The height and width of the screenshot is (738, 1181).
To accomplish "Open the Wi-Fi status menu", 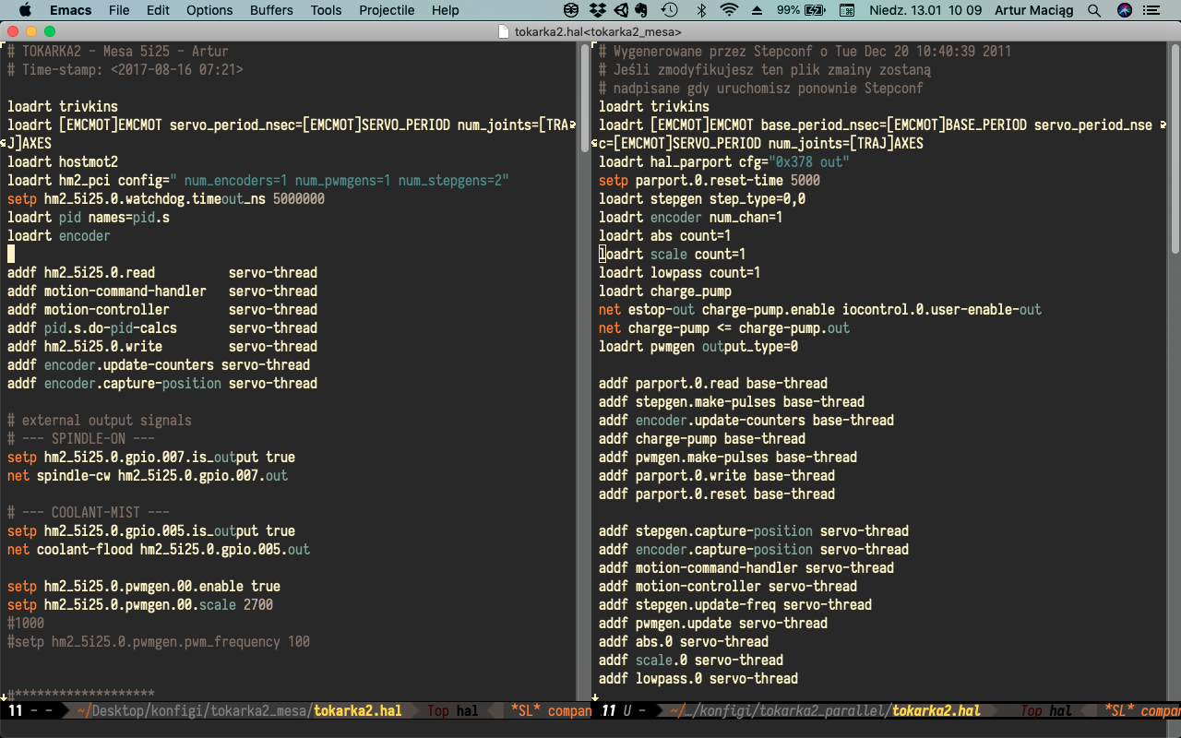I will (730, 10).
